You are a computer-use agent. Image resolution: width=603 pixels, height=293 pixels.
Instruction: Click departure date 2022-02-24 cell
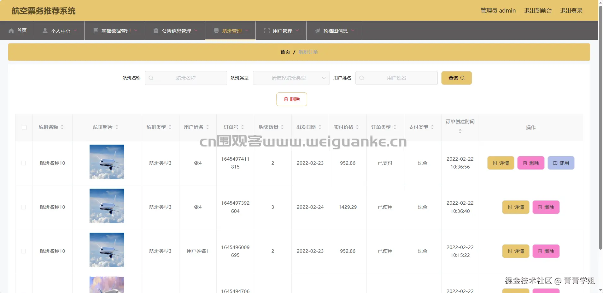pyautogui.click(x=310, y=207)
